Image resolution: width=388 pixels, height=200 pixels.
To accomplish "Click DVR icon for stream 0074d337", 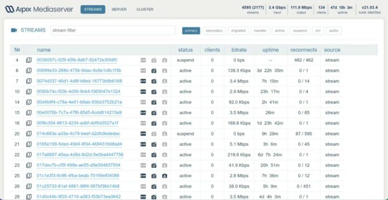I will 143,81.
